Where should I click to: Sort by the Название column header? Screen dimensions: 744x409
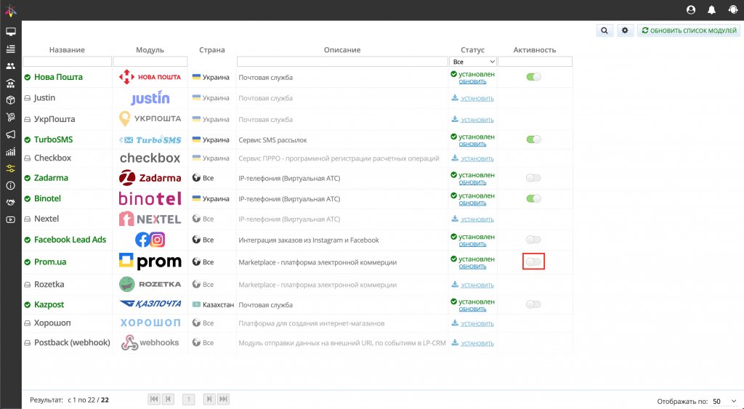[x=67, y=50]
